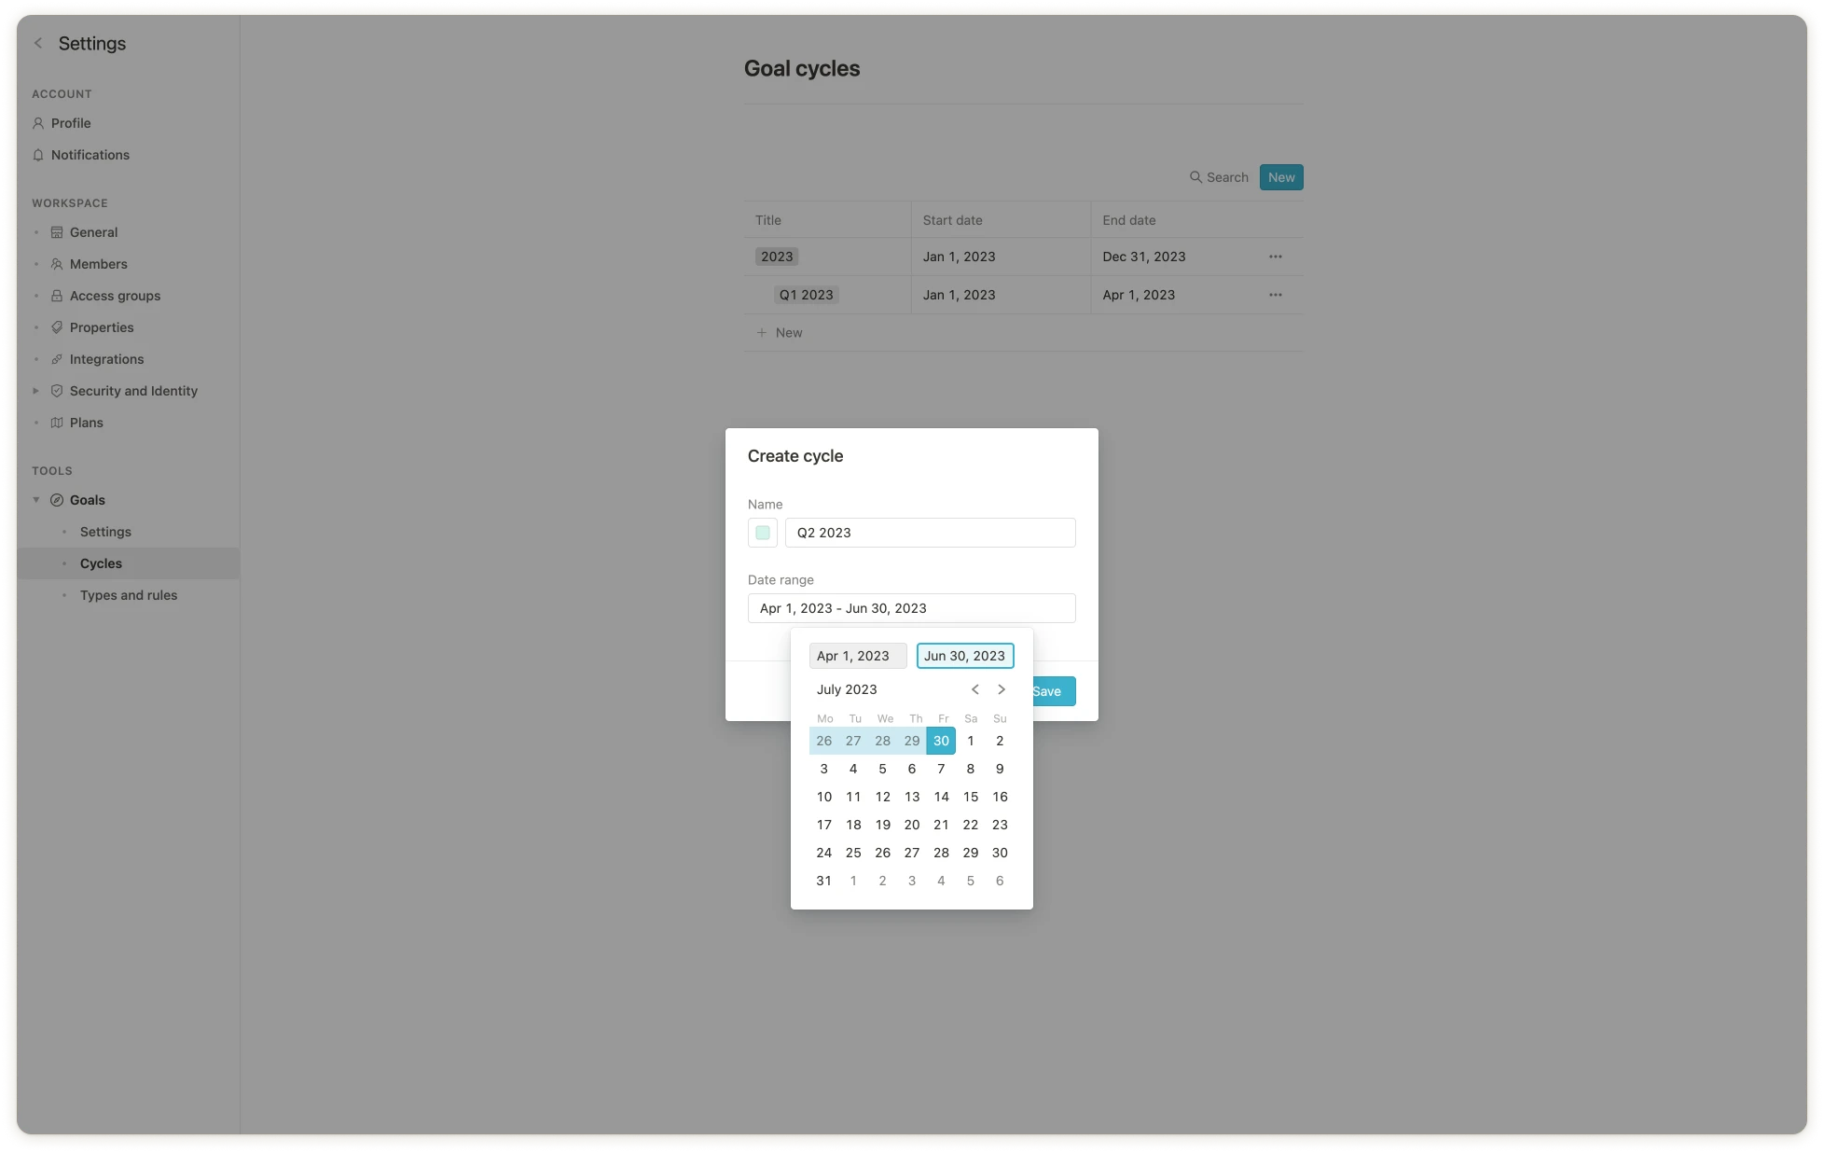Image resolution: width=1824 pixels, height=1153 pixels.
Task: Pick the cycle color swatch
Action: click(763, 533)
